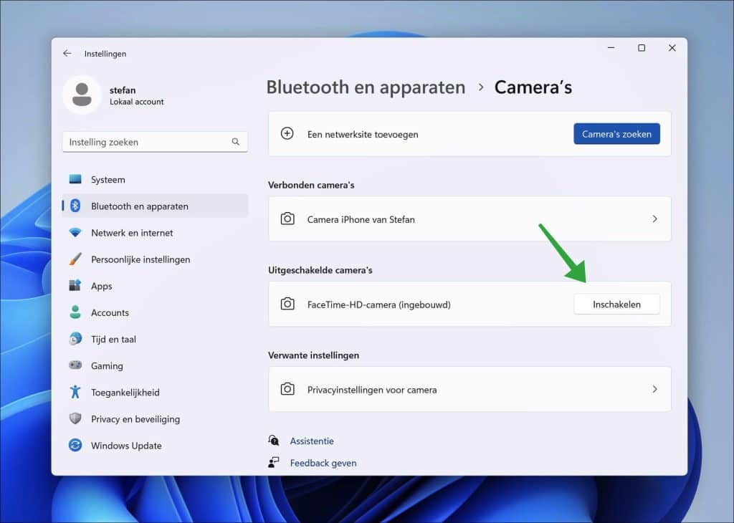The height and width of the screenshot is (523, 734).
Task: Open Gaming settings with the controller icon
Action: pos(75,365)
